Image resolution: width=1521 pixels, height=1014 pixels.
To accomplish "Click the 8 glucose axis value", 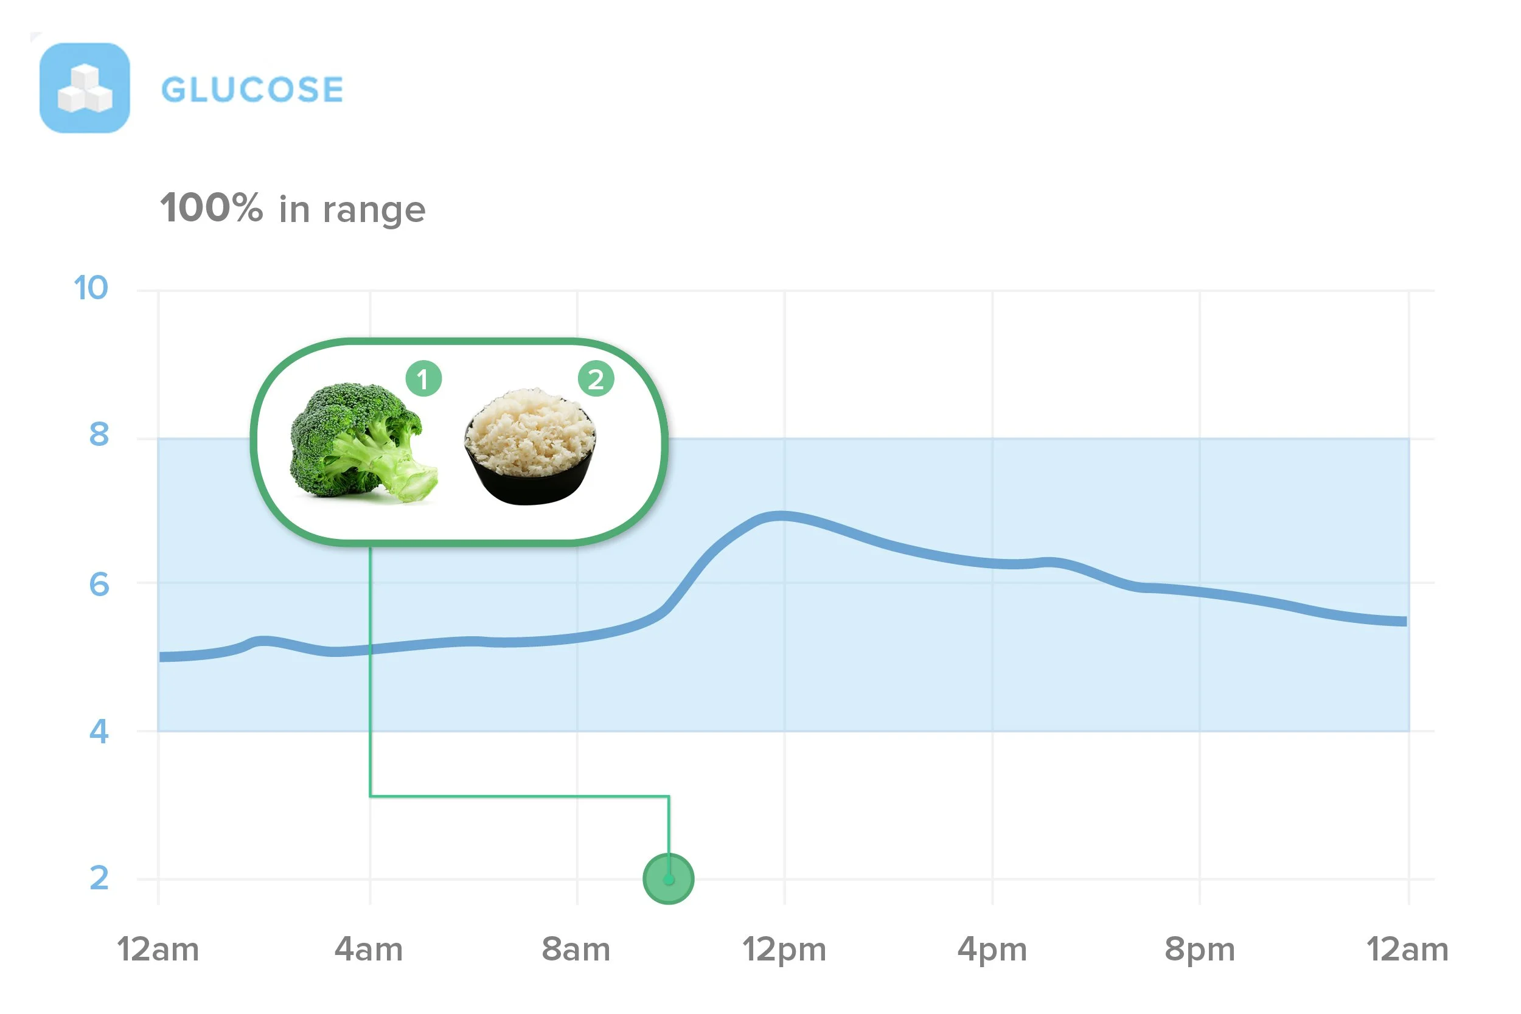I will click(x=99, y=434).
